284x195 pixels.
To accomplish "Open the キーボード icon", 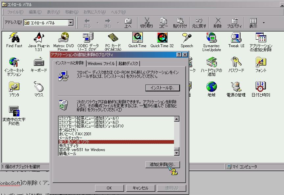I will tap(39, 65).
